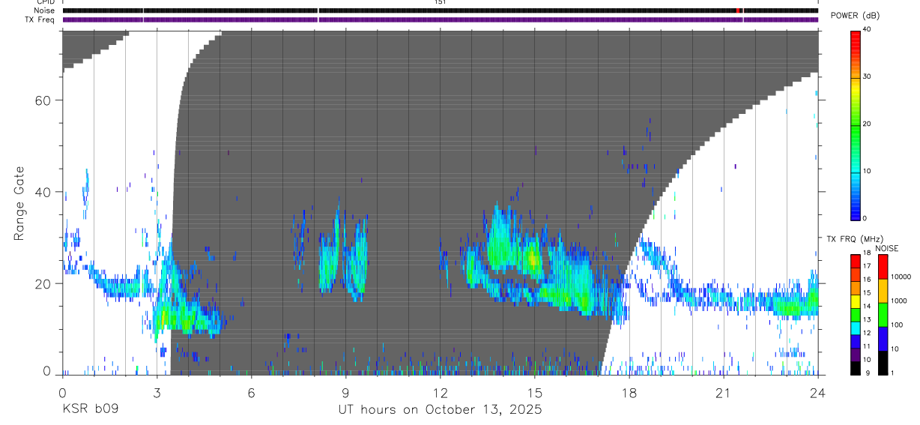
Task: Click the '6' hour tick on the x-axis
Action: coord(251,393)
